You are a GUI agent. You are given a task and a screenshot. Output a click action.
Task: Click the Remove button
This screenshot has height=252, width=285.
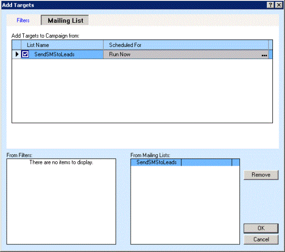coord(261,175)
